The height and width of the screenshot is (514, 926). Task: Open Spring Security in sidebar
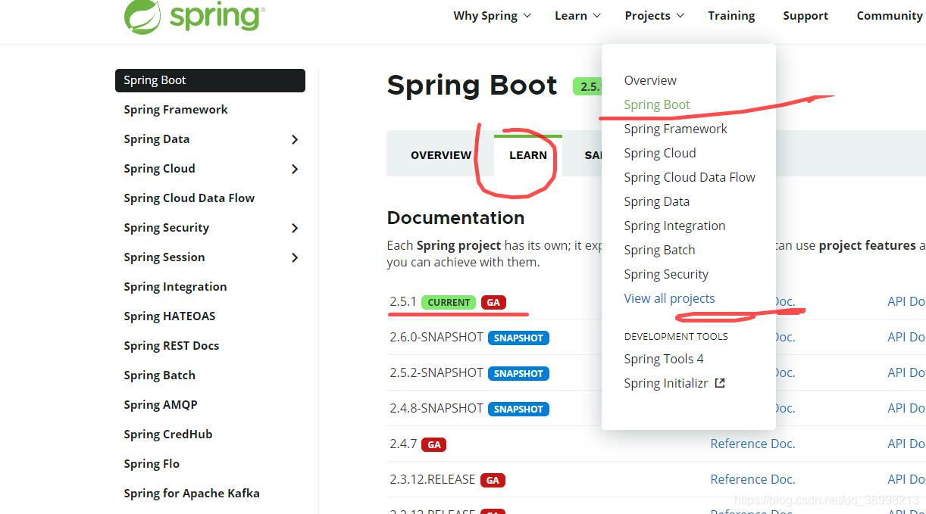click(x=167, y=227)
